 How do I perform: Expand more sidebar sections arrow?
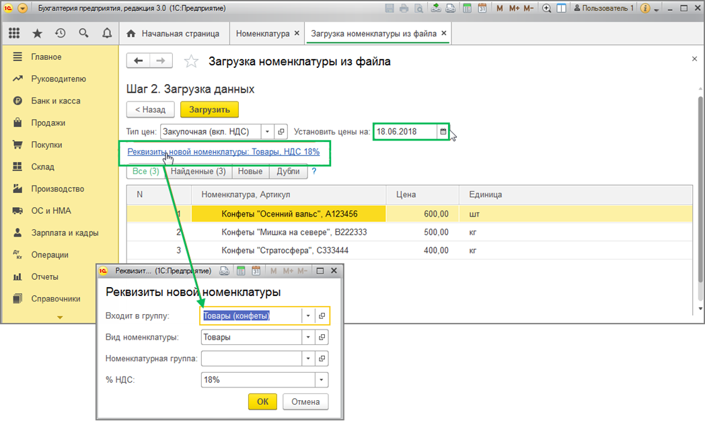pos(60,317)
